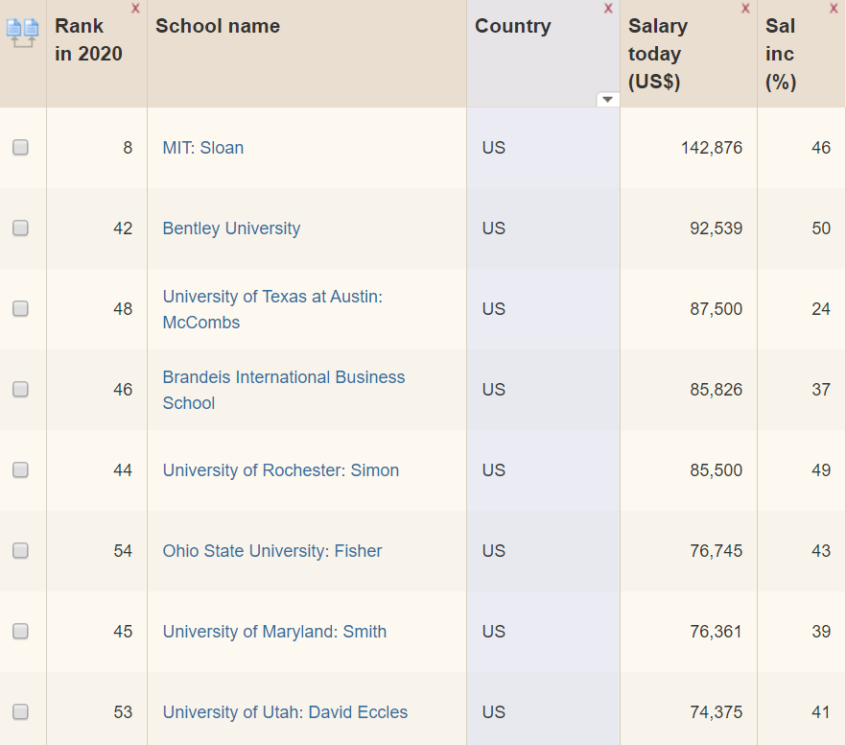846x745 pixels.
Task: Sort by the School name column header
Action: point(218,26)
